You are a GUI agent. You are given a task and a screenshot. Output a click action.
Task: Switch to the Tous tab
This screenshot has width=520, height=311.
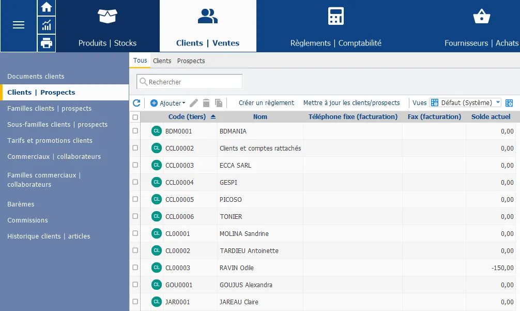click(140, 61)
